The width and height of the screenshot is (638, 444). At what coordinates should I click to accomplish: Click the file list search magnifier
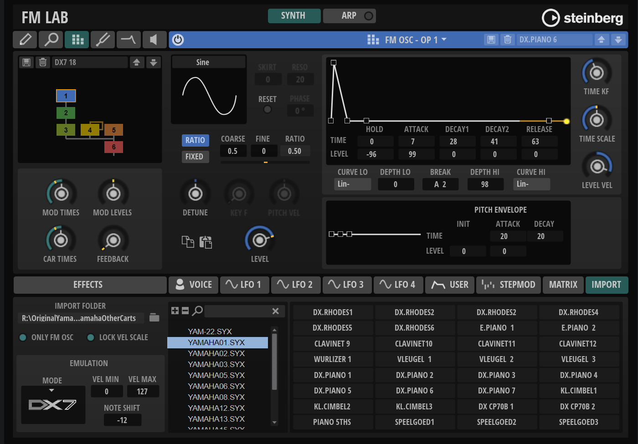[x=197, y=311]
